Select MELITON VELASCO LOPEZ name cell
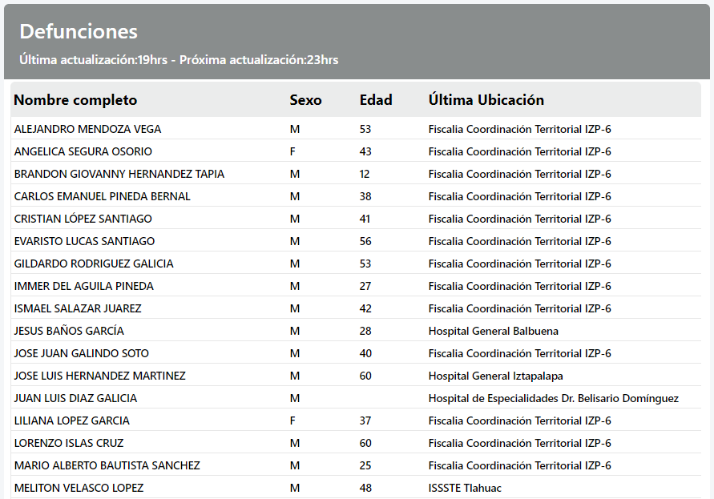The image size is (714, 499). [79, 488]
